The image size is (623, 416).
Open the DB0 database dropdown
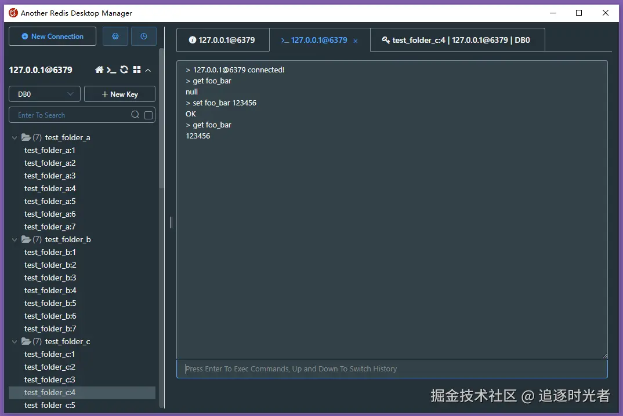pos(45,94)
